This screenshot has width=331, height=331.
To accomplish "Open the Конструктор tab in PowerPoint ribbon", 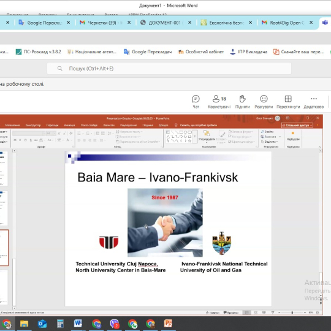I will [33, 125].
